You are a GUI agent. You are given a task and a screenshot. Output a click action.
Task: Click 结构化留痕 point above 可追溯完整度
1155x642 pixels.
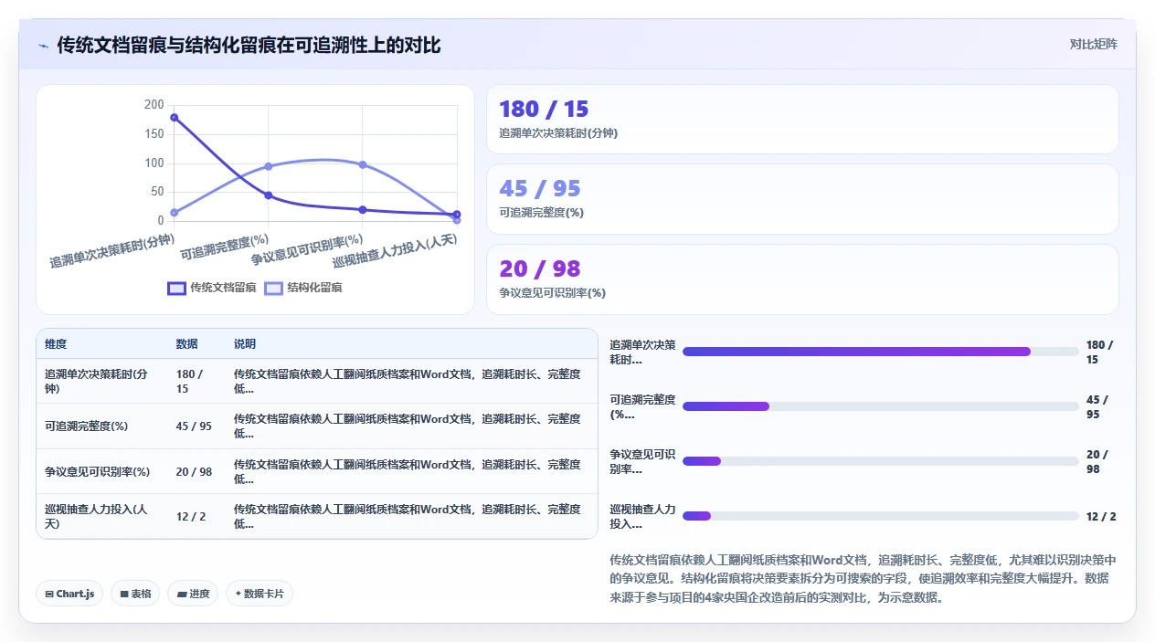pos(268,166)
